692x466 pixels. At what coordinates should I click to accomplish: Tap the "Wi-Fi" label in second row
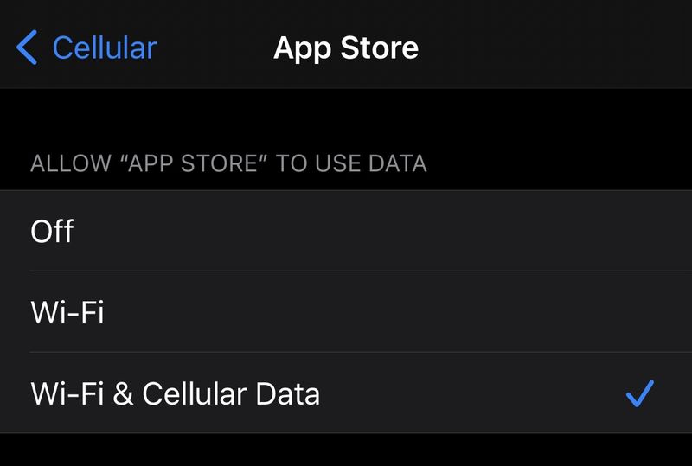[x=67, y=312]
